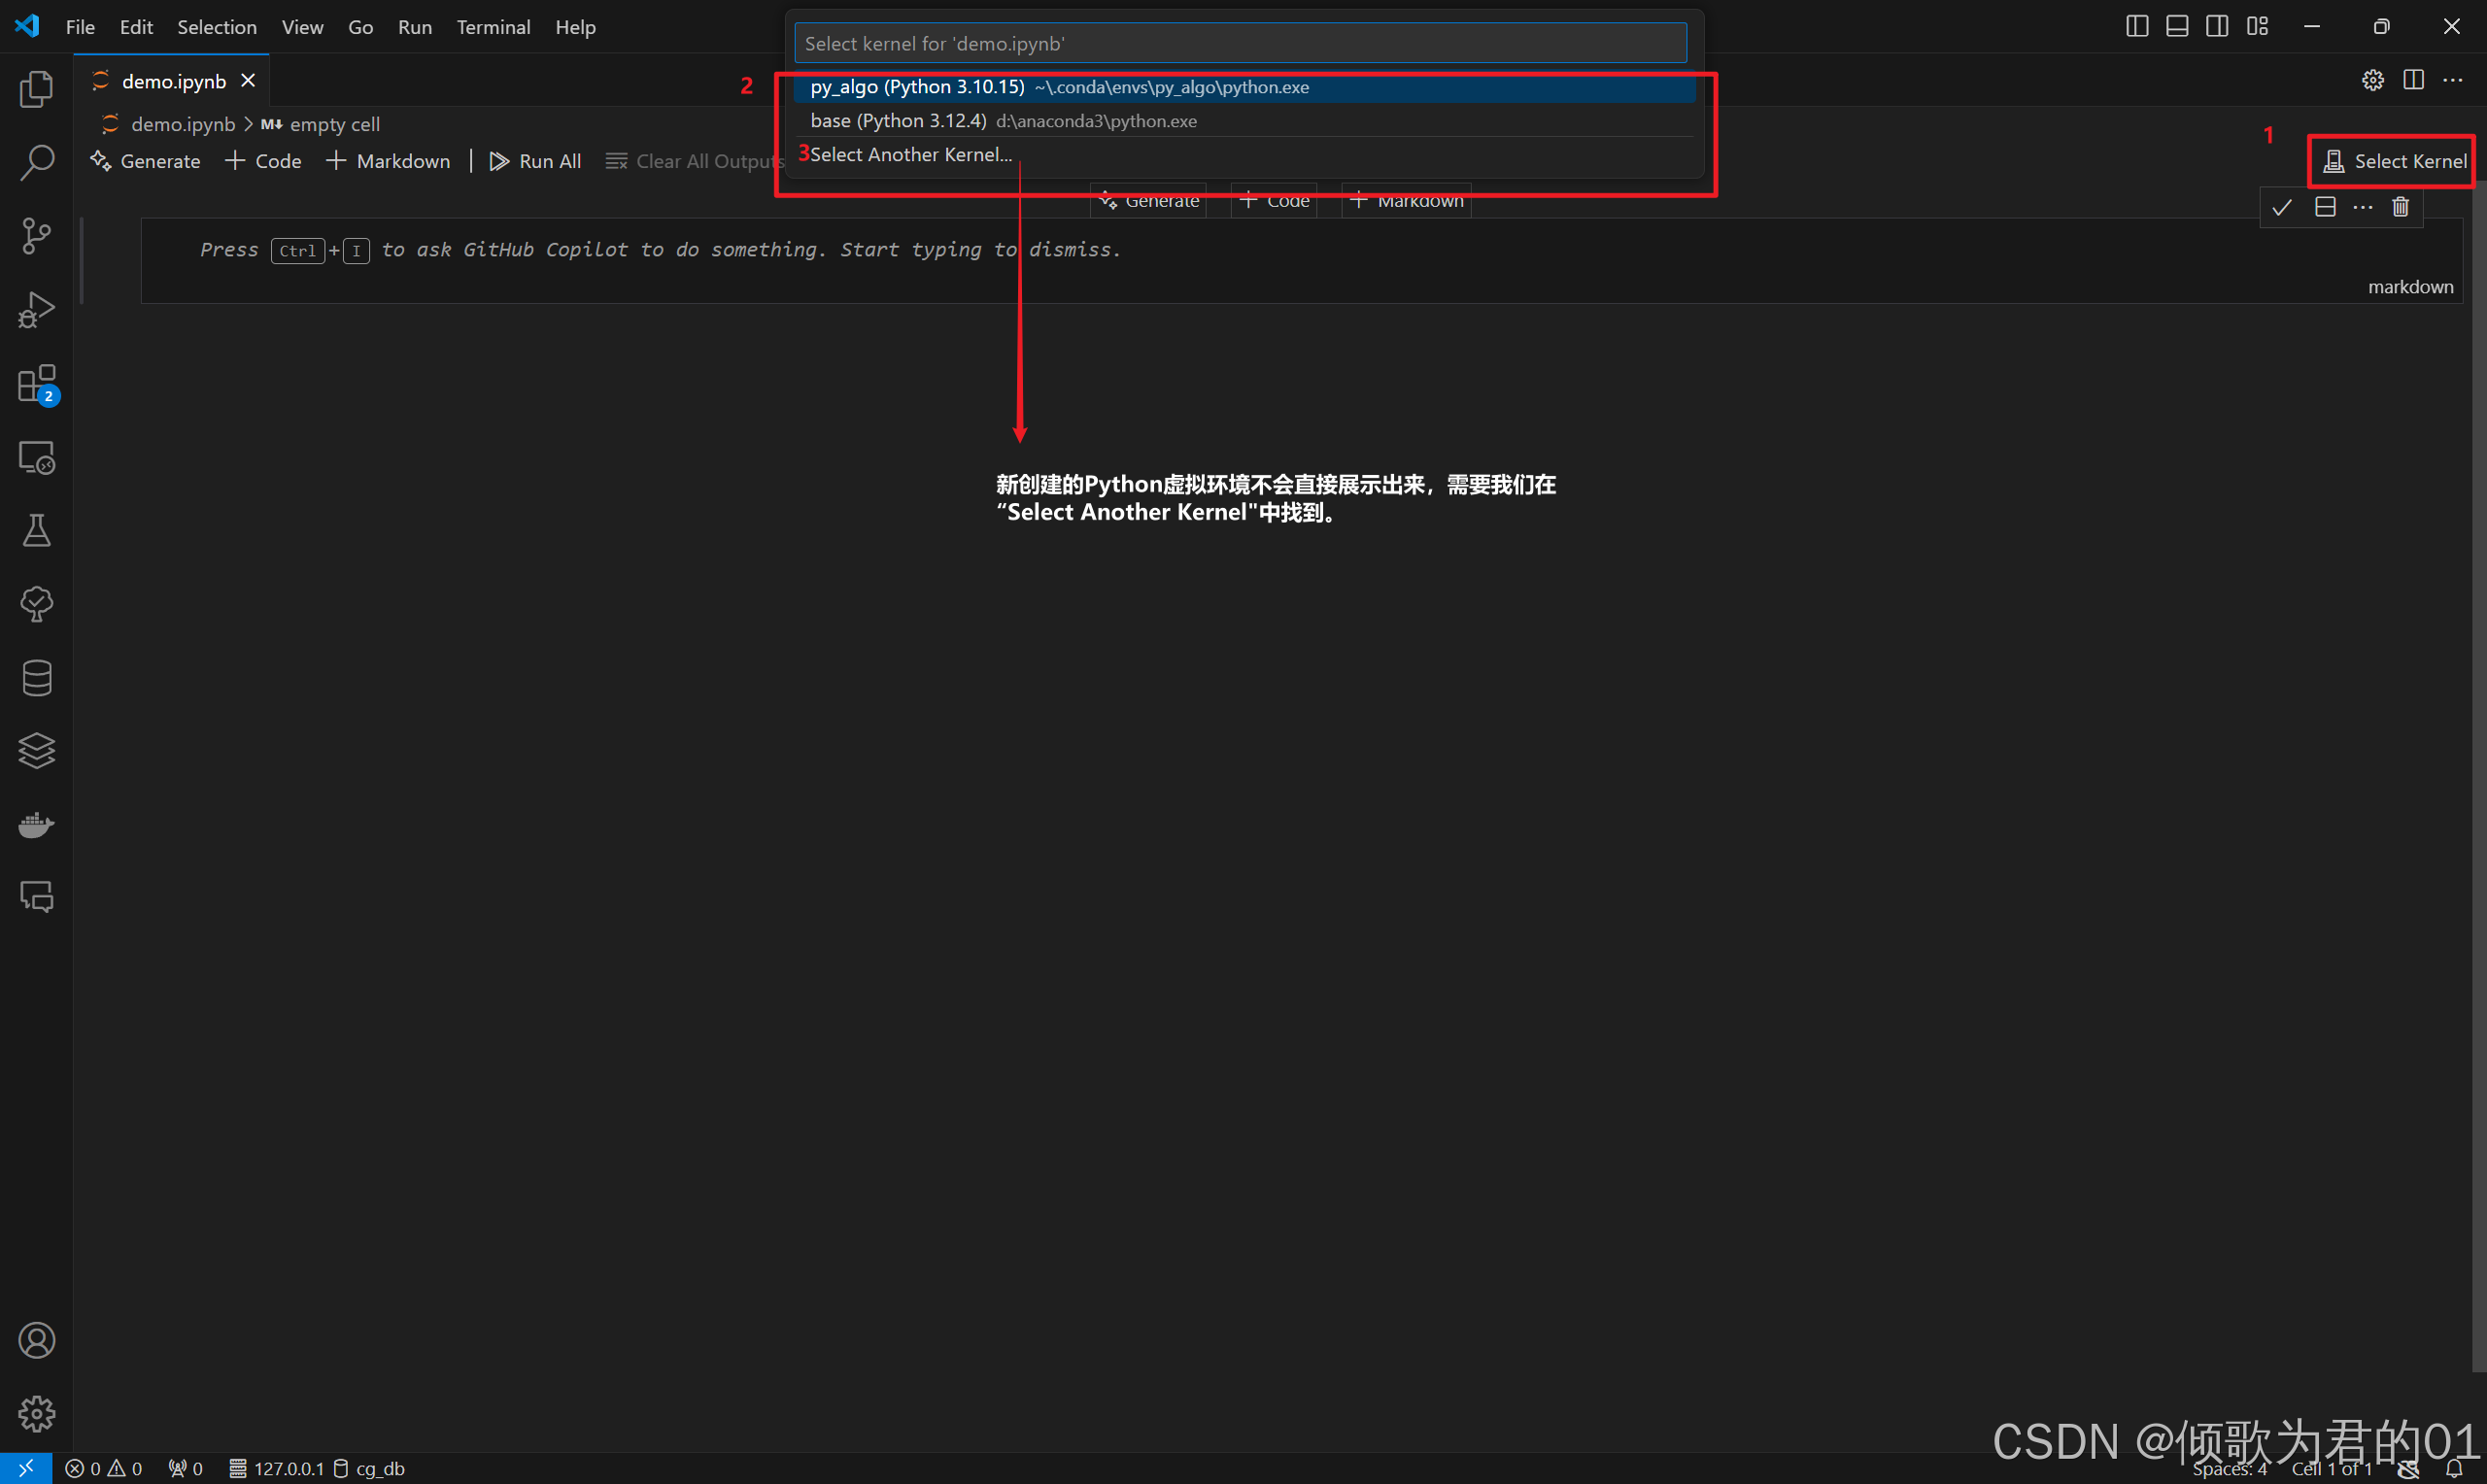The image size is (2487, 1484).
Task: Toggle the Primary Side Bar layout
Action: point(2136,27)
